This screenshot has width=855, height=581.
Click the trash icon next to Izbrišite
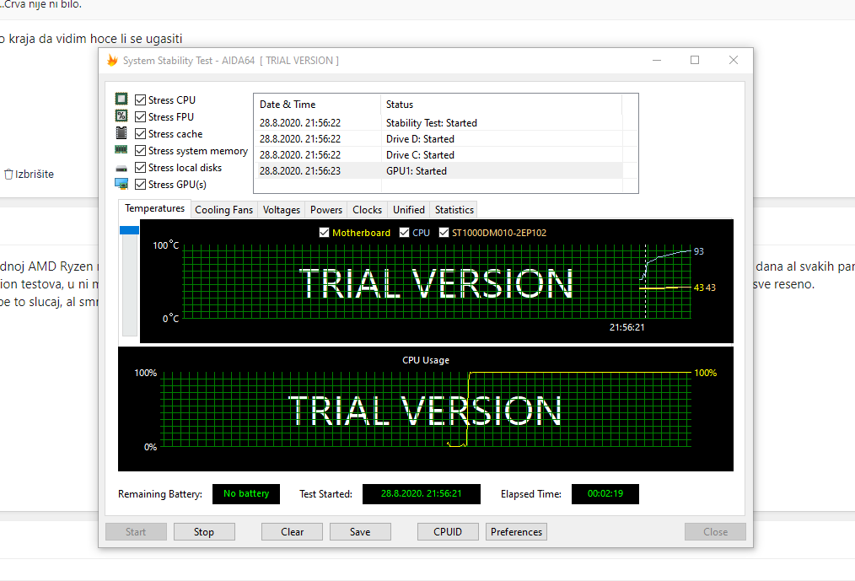tap(8, 175)
